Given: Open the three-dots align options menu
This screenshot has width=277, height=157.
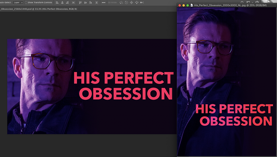Looking at the screenshot, I should tap(103, 3).
